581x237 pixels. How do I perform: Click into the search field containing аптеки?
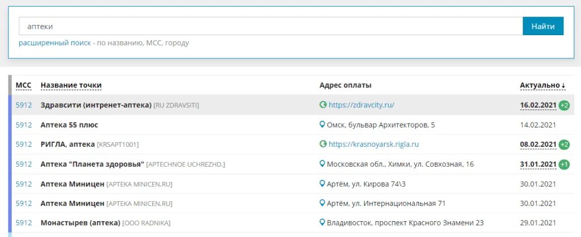point(271,26)
